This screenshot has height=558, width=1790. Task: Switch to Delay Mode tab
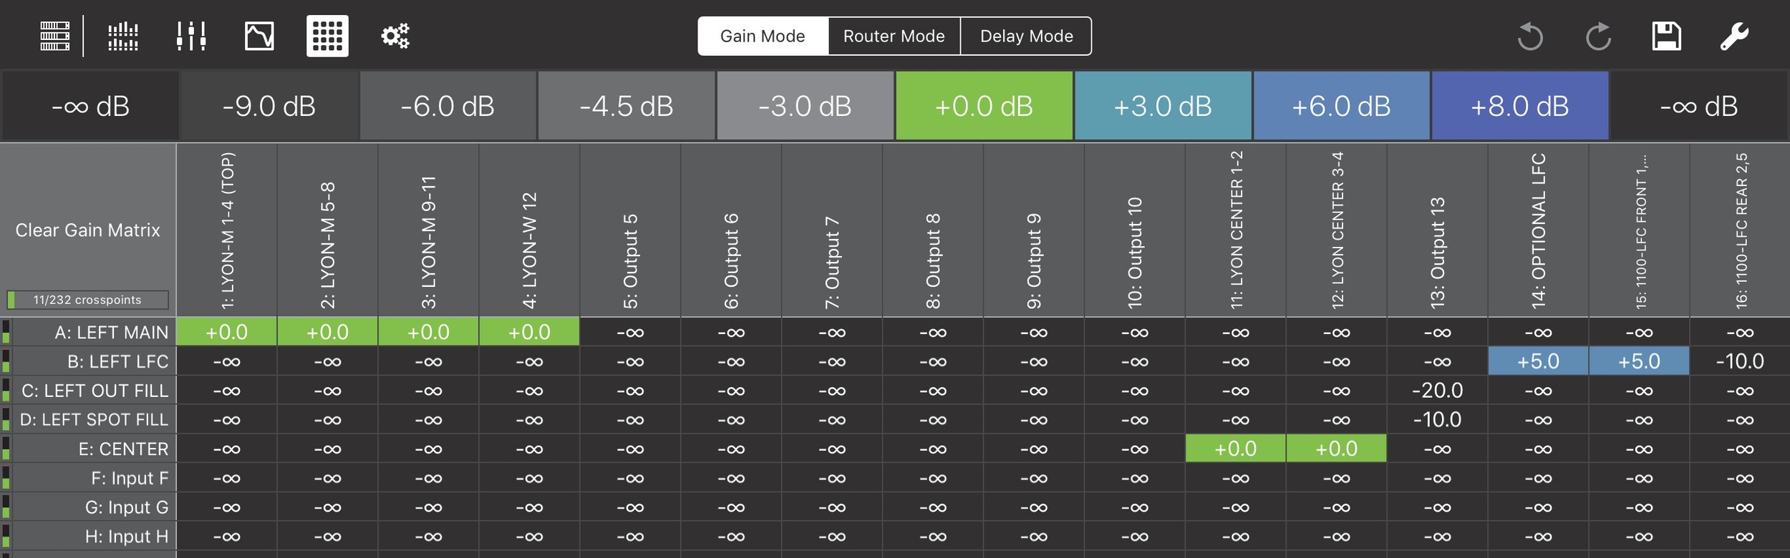coord(1026,36)
